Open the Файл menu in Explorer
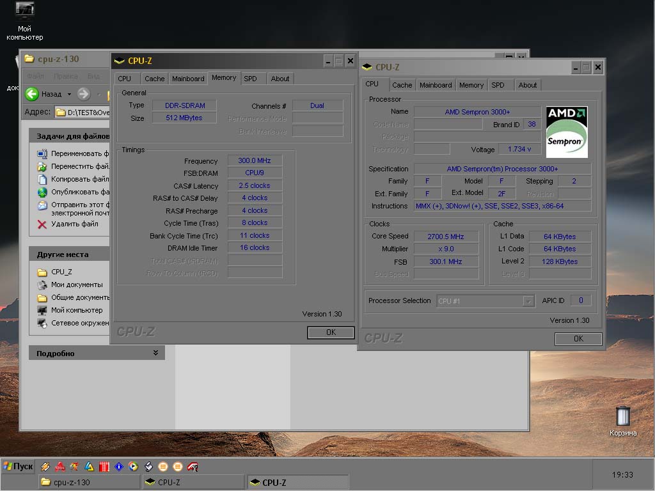The height and width of the screenshot is (491, 655). point(36,76)
